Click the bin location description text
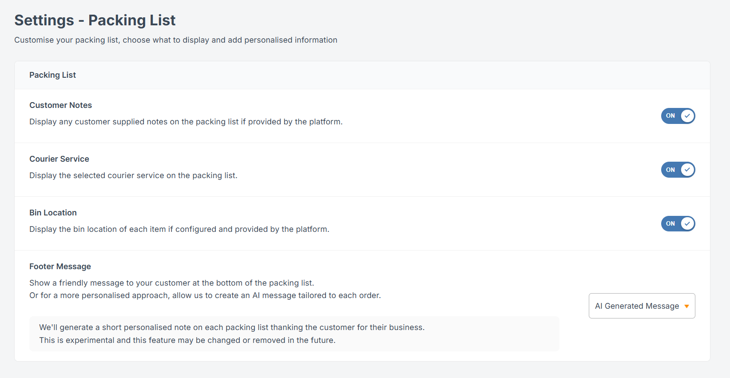Image resolution: width=730 pixels, height=378 pixels. pyautogui.click(x=179, y=229)
